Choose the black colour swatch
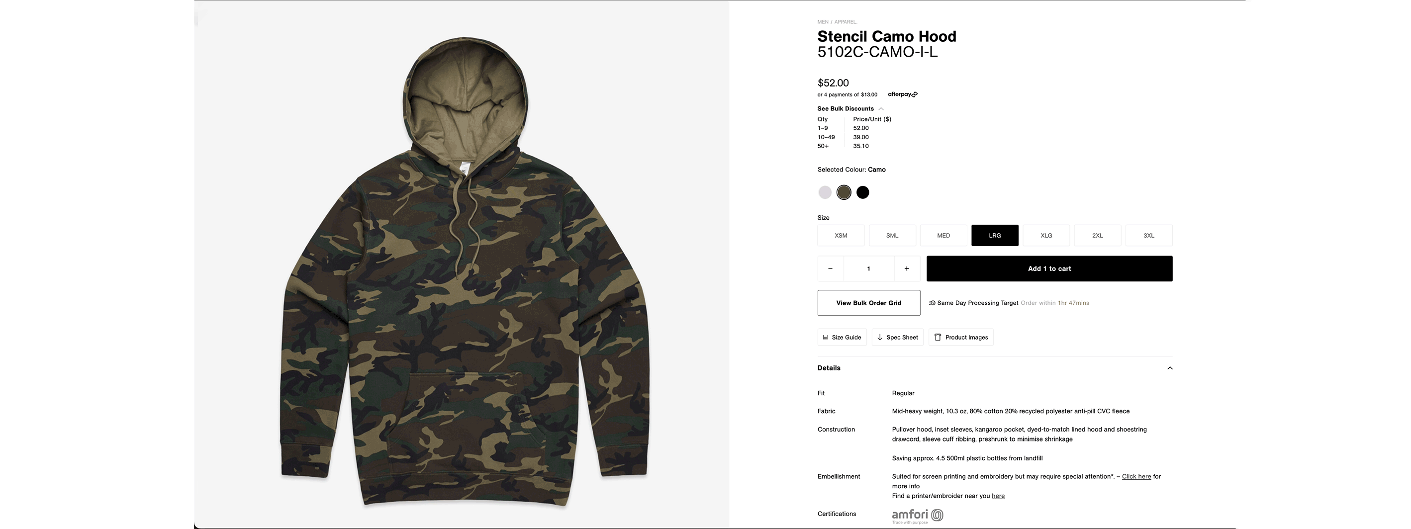The height and width of the screenshot is (529, 1411). (x=863, y=192)
